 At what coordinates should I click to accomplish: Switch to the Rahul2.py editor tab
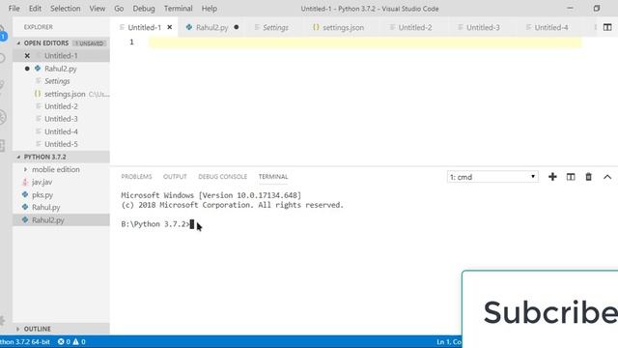pos(212,27)
